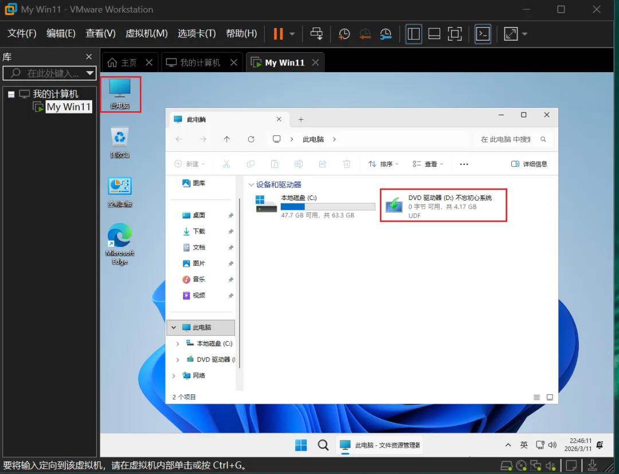Select the 此电脑 desktop icon
The width and height of the screenshot is (619, 474).
pos(120,94)
